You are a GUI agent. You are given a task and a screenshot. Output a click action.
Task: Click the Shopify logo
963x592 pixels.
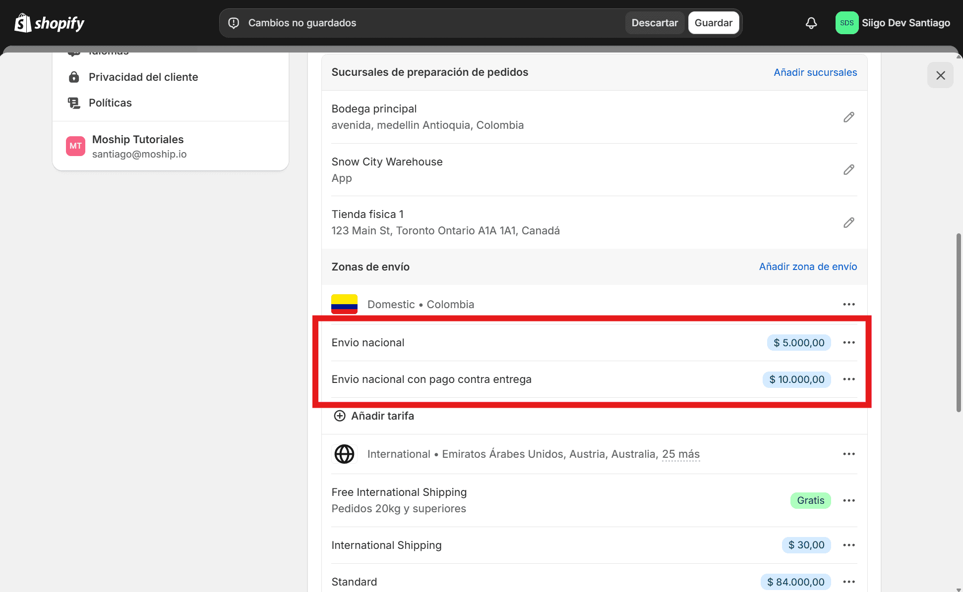(x=49, y=23)
